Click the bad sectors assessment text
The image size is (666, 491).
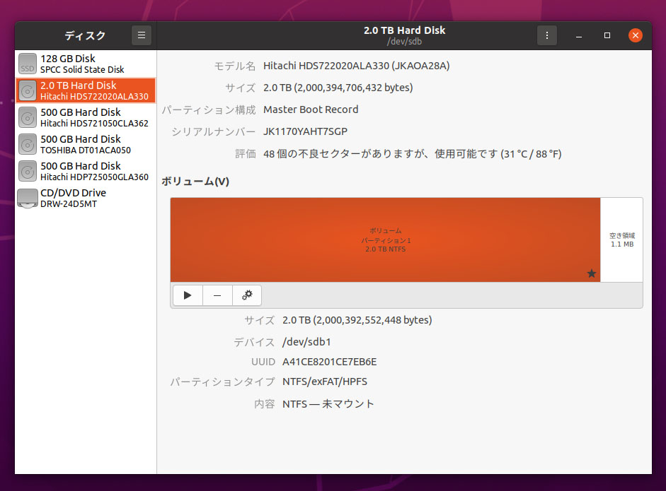click(x=412, y=154)
